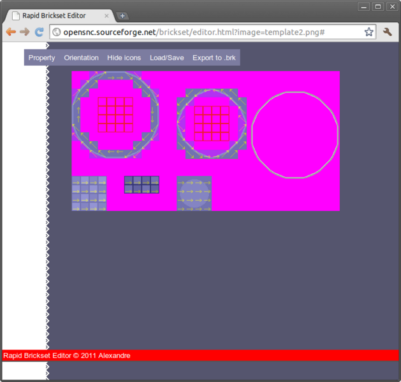Select the light purple four-by-four brick block
Screen dimensions: 401x382
(89, 194)
